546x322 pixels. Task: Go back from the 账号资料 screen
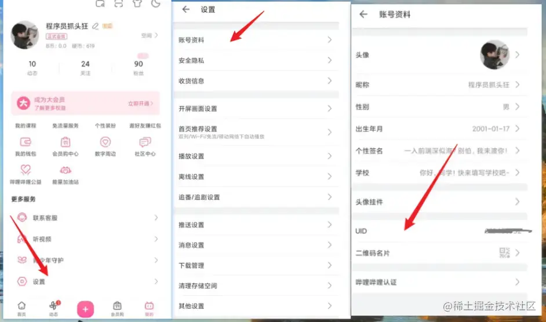(x=363, y=14)
